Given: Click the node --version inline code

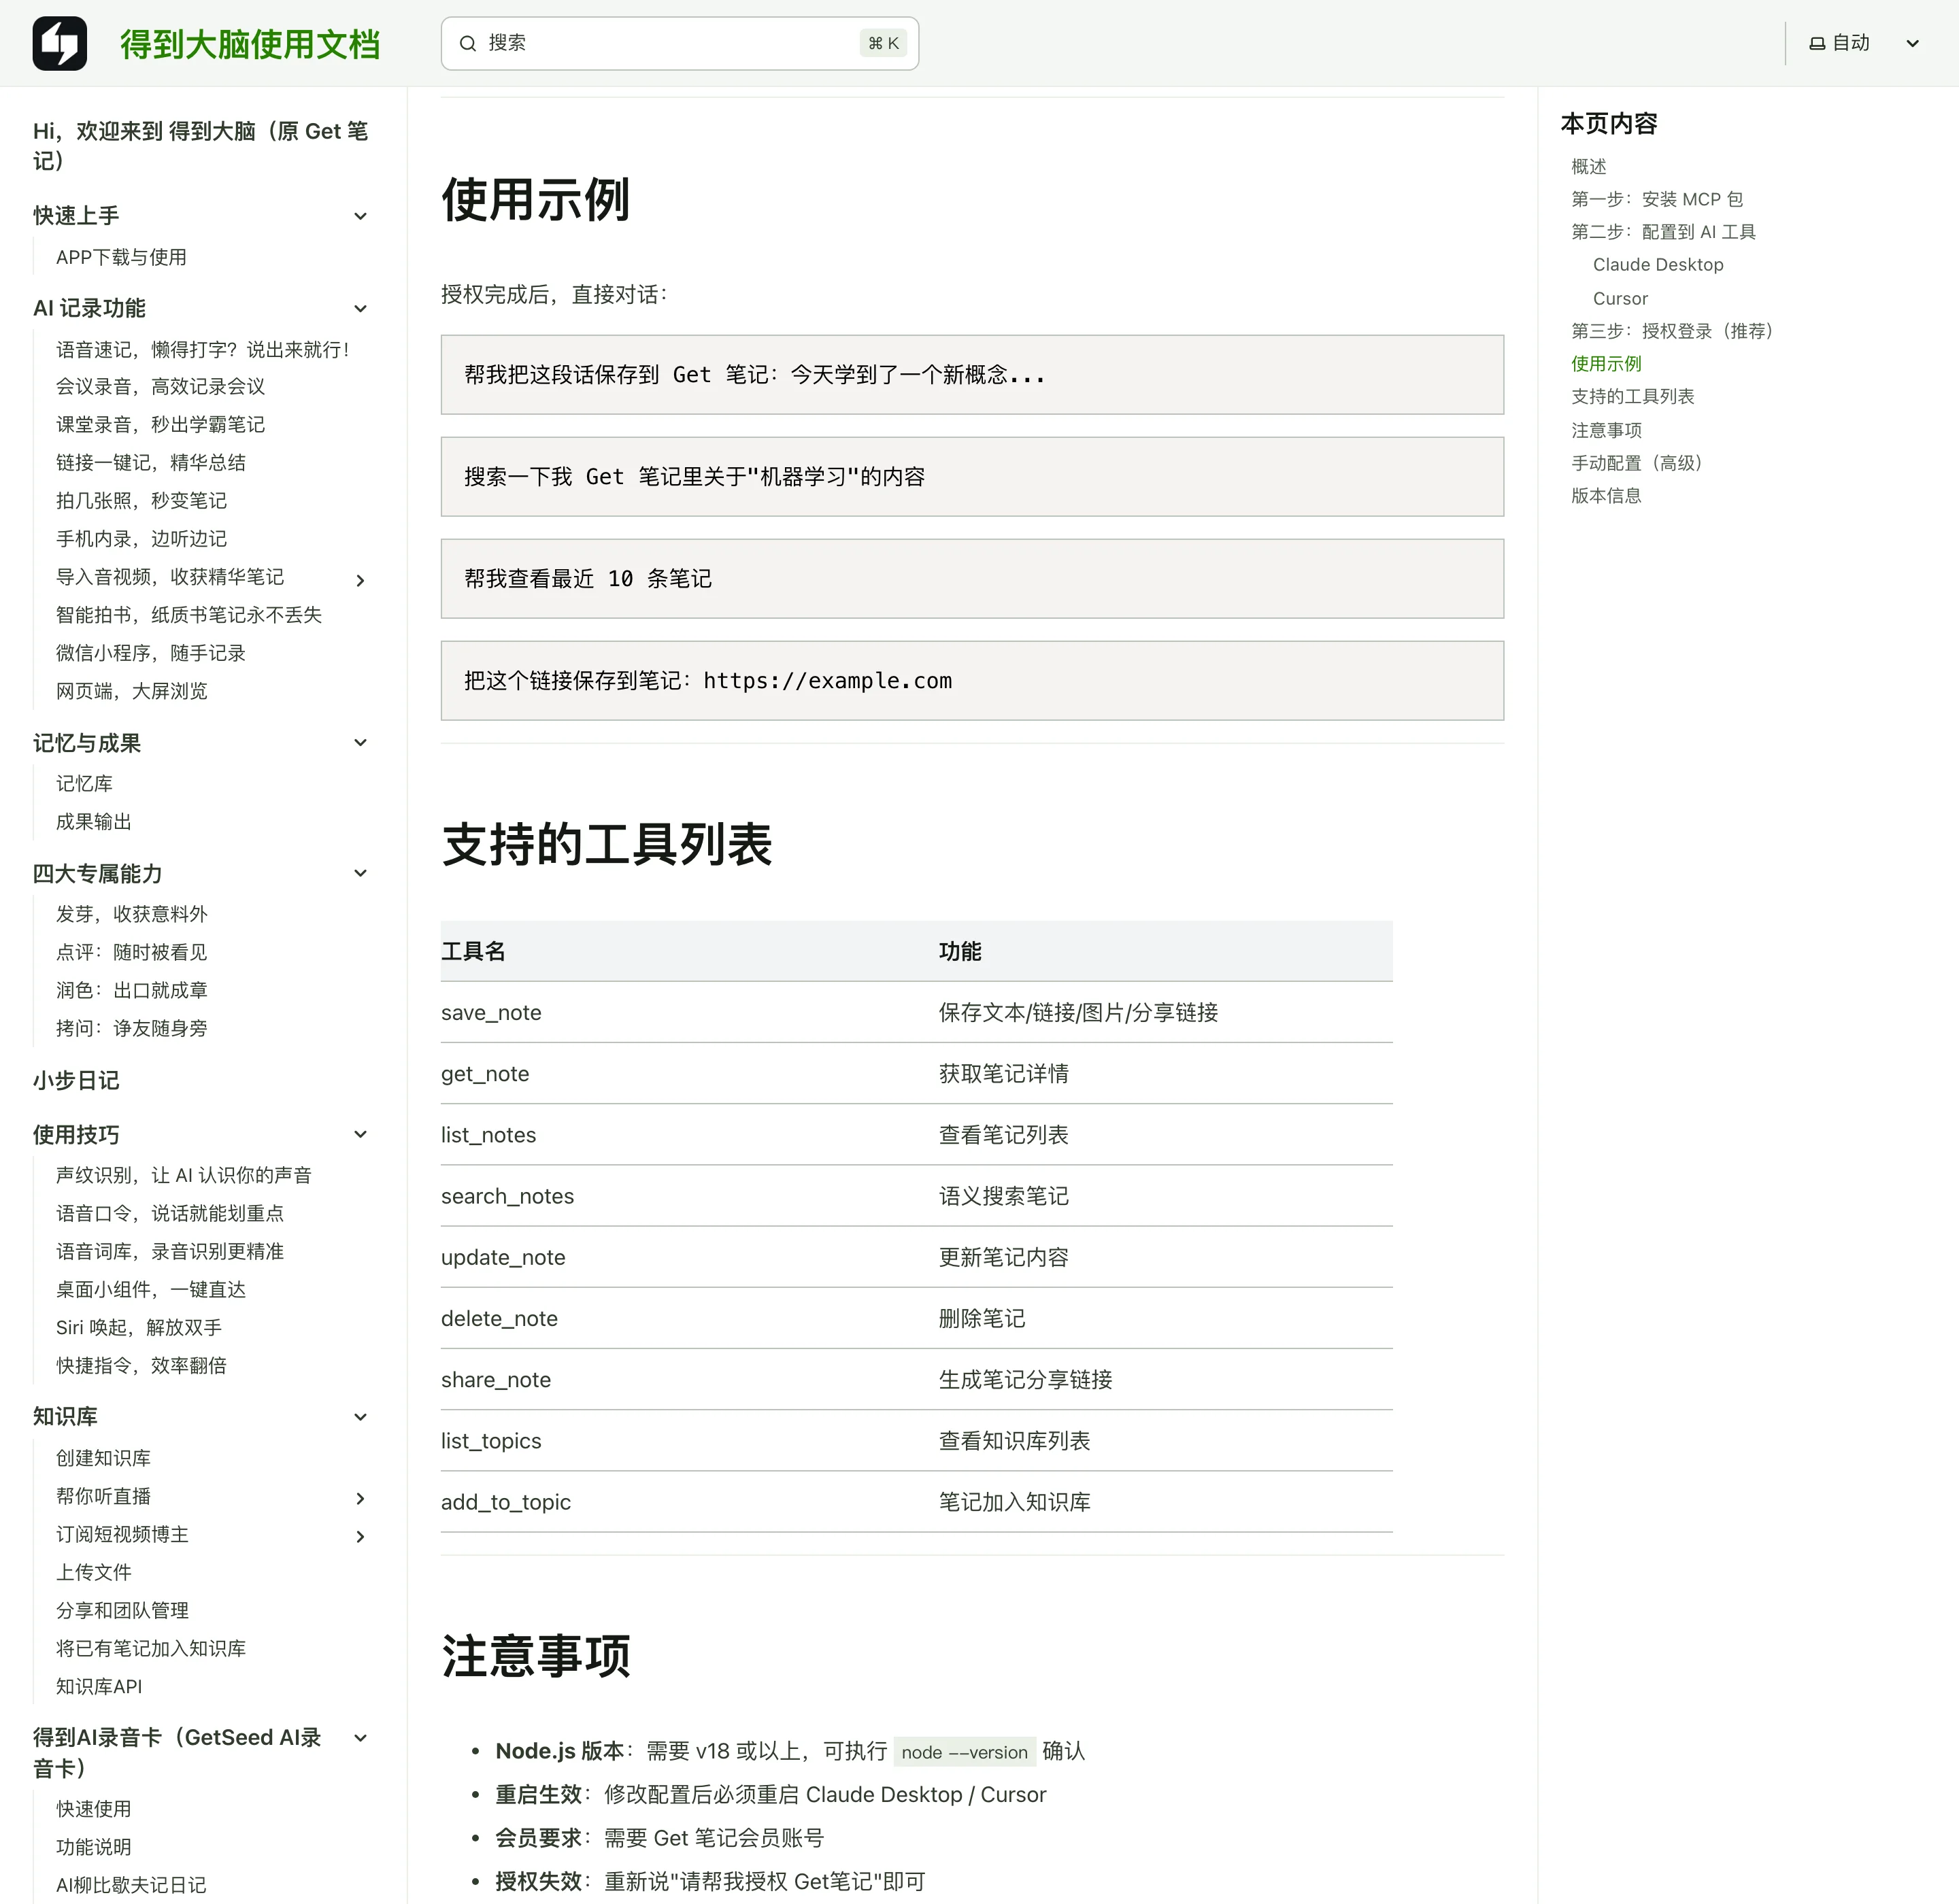Looking at the screenshot, I should [x=965, y=1752].
